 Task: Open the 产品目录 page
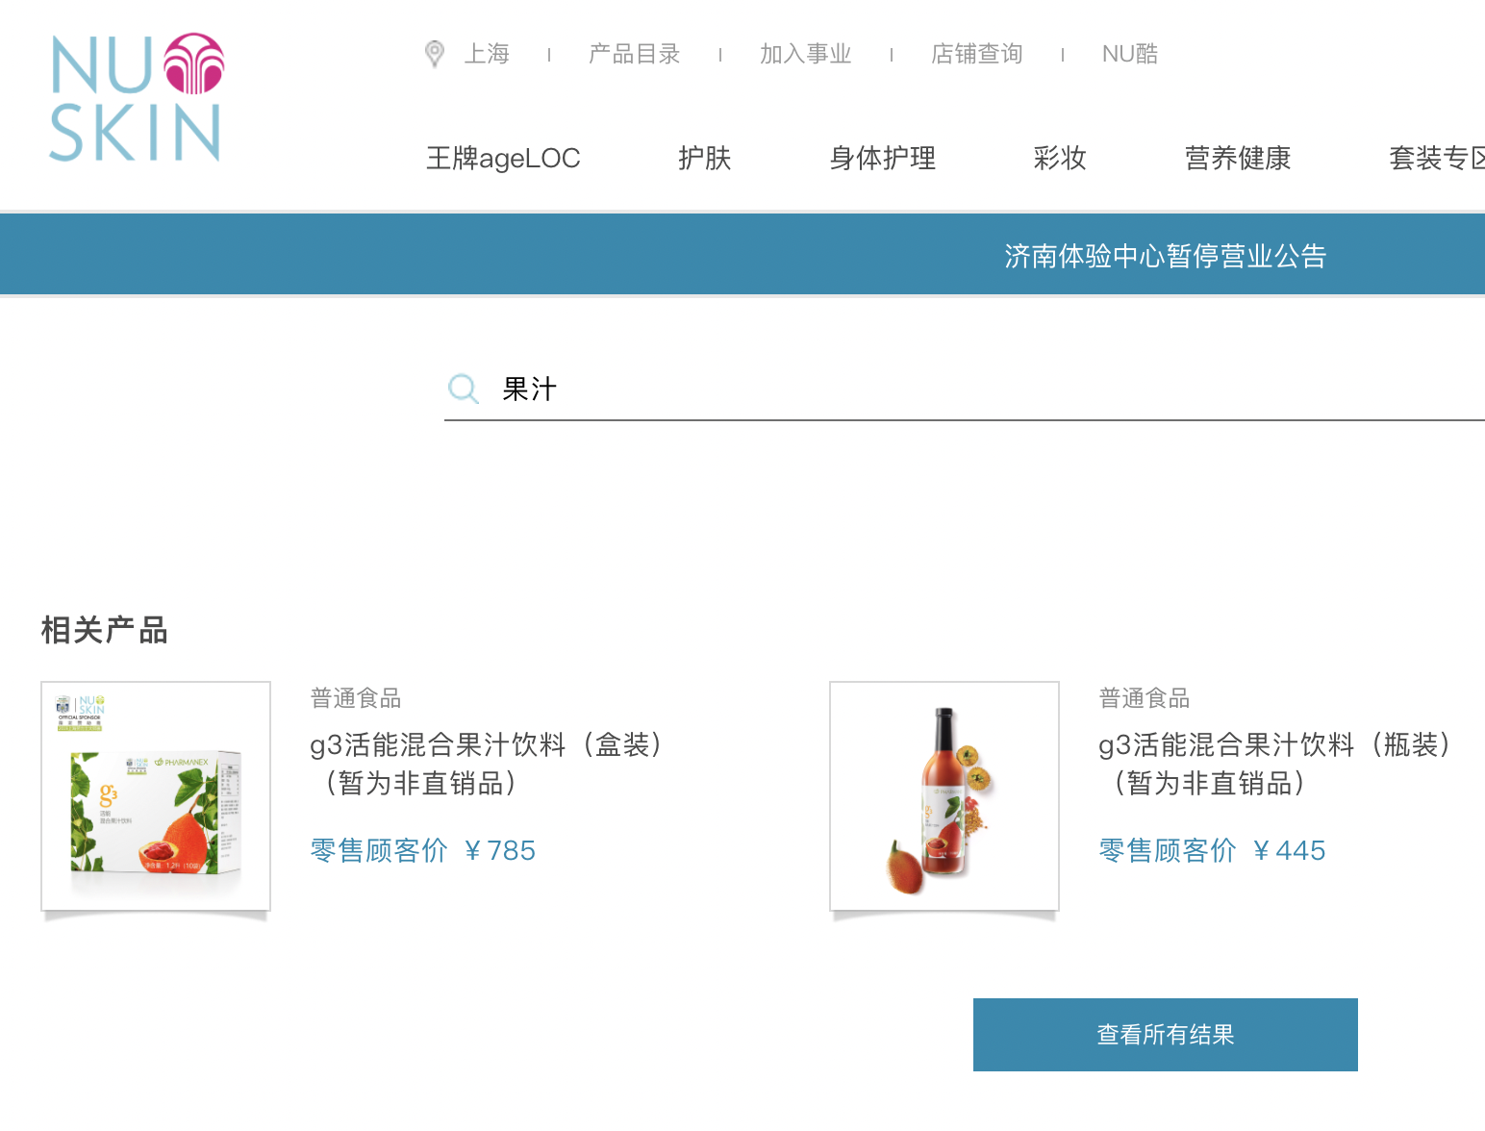pos(634,54)
